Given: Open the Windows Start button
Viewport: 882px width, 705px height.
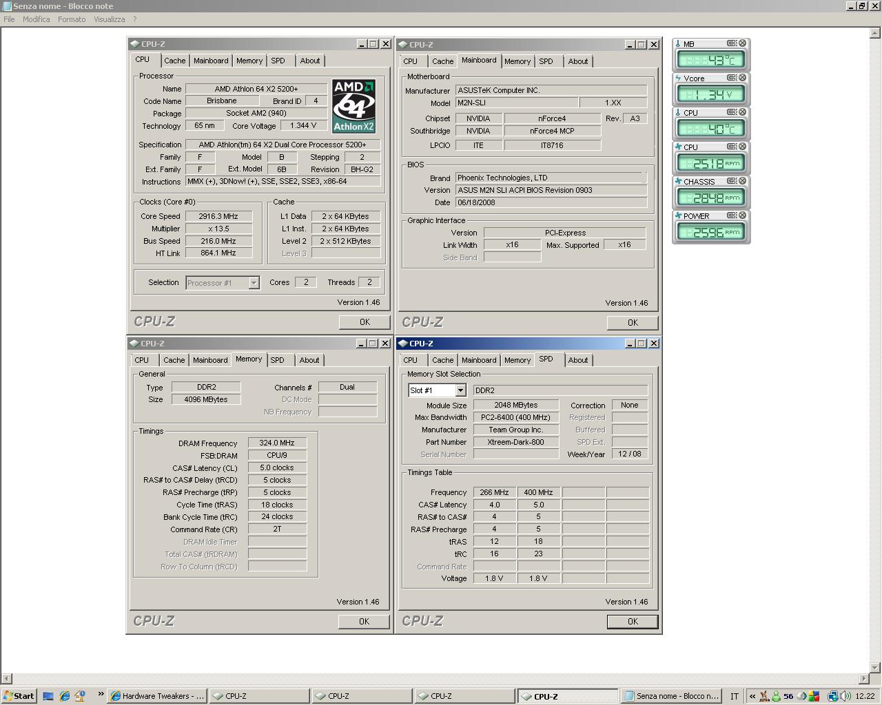Looking at the screenshot, I should [19, 696].
